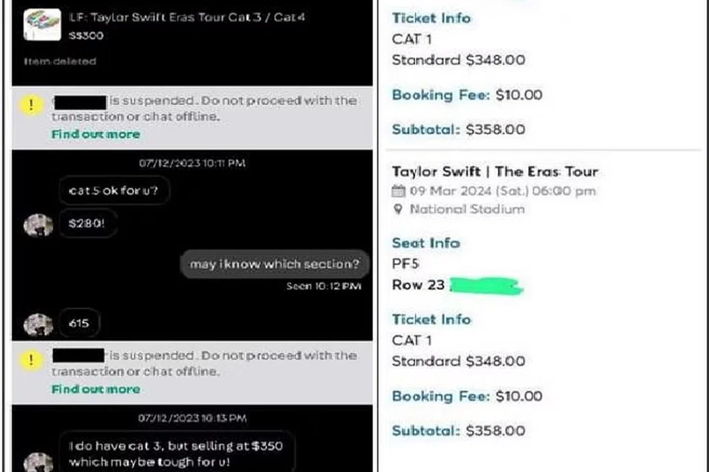Viewport: 709px width, 472px height.
Task: Open 'Find out more' link above the 10:11 PM timestamp
Action: click(x=95, y=134)
